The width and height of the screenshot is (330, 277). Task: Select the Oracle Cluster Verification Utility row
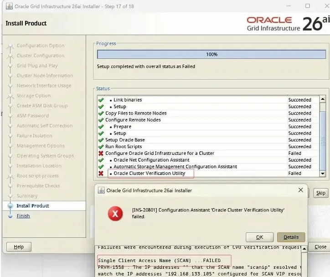208,173
